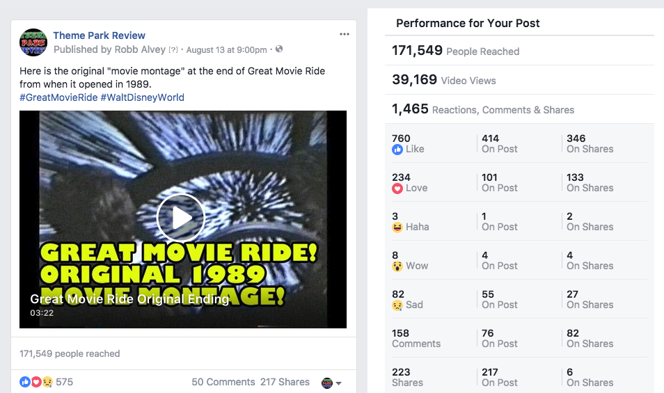This screenshot has height=393, width=664.
Task: Click the Theme Park Review profile picture
Action: [33, 42]
